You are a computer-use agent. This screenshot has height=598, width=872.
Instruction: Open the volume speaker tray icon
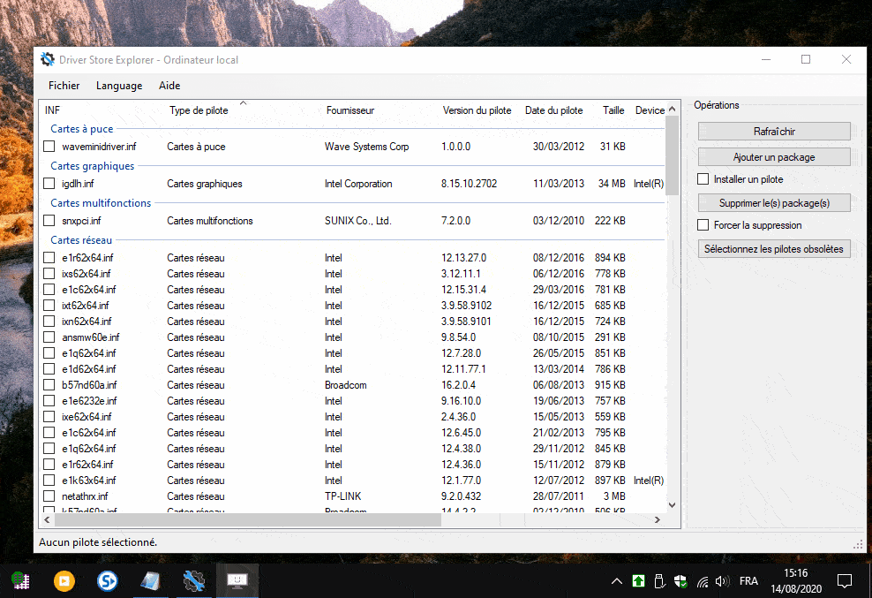(722, 581)
